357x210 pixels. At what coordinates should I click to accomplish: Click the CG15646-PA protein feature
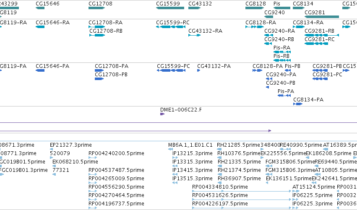point(40,70)
